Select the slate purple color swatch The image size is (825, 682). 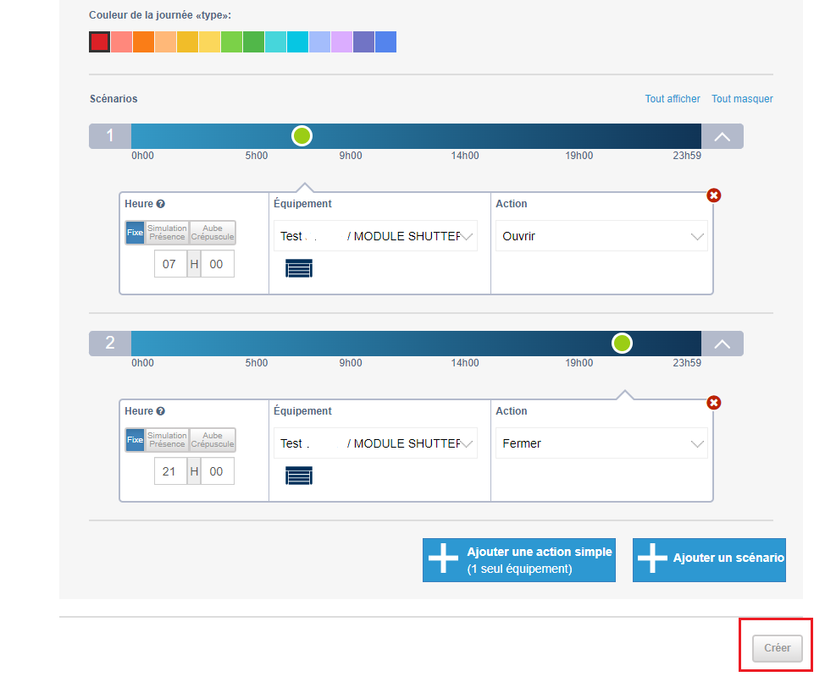pyautogui.click(x=364, y=42)
